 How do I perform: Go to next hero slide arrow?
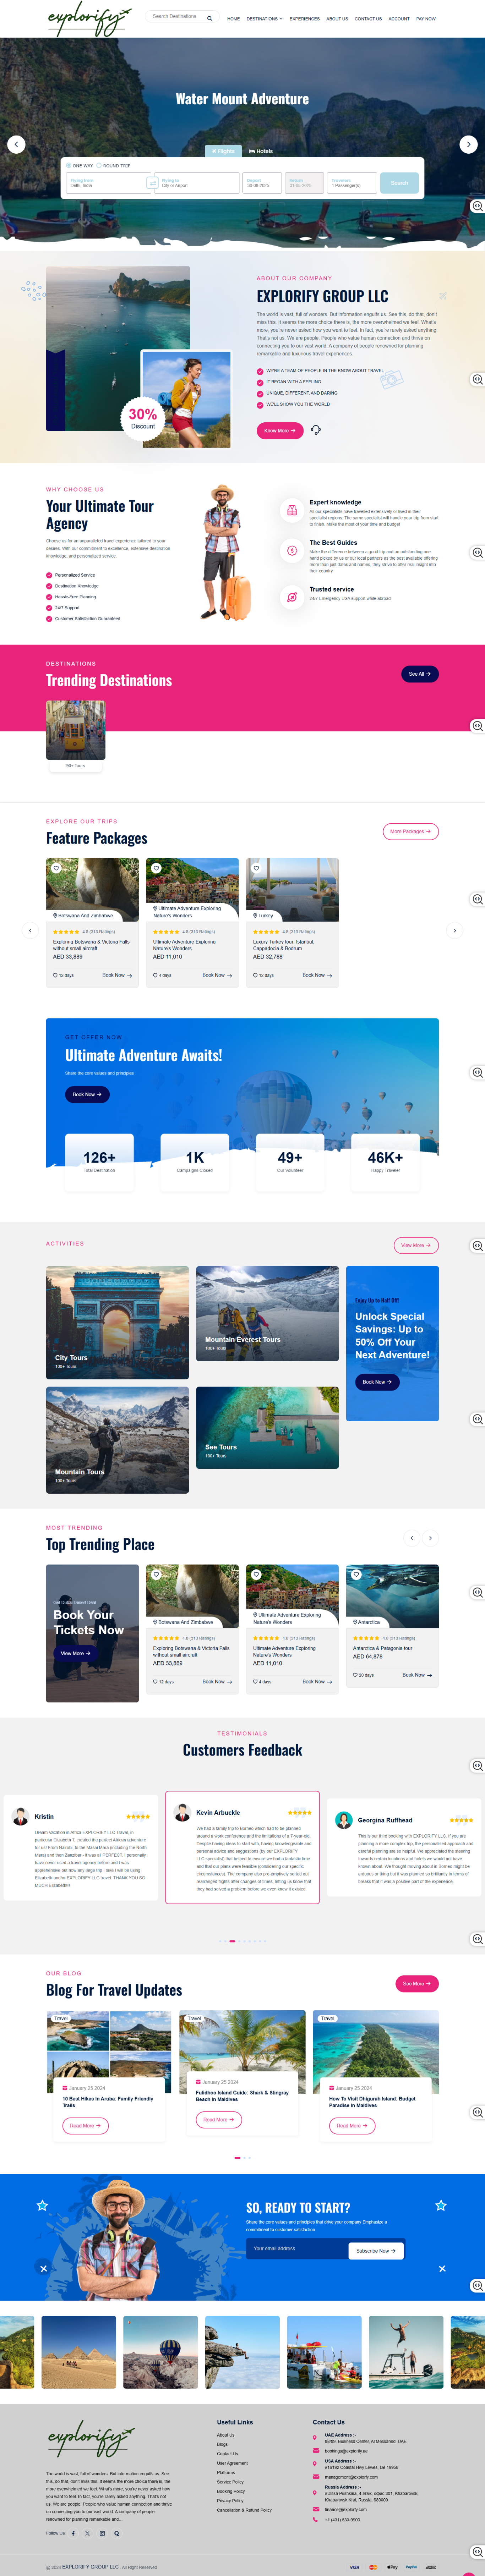[x=468, y=144]
